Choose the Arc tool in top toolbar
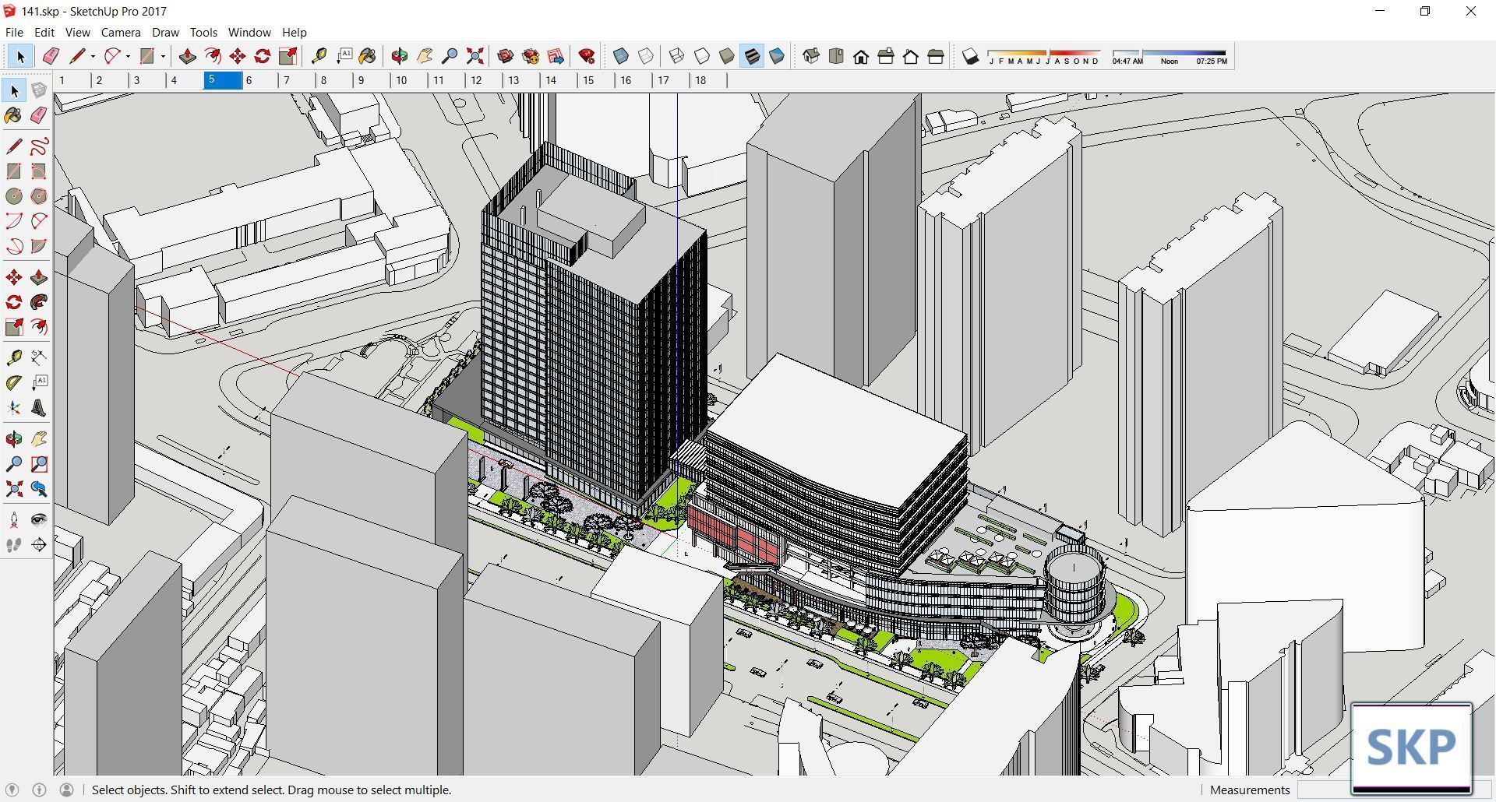 [112, 56]
